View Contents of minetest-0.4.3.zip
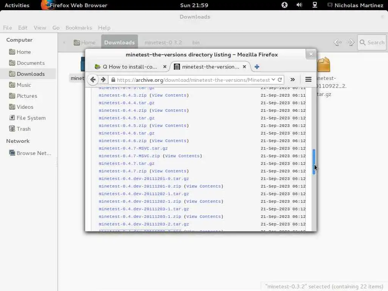The width and height of the screenshot is (388, 291). pos(169,95)
